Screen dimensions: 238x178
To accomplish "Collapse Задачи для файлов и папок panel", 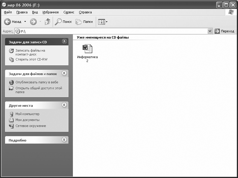I will [64, 73].
